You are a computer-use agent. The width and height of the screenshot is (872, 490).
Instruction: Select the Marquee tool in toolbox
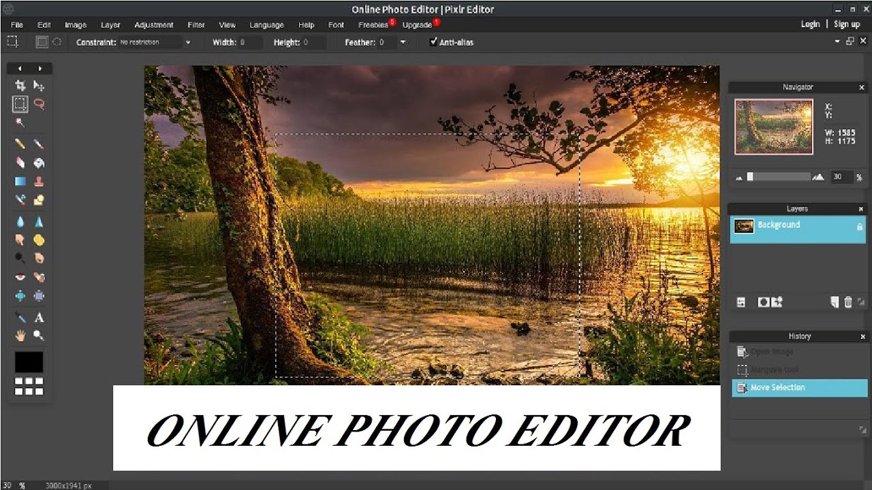coord(20,104)
